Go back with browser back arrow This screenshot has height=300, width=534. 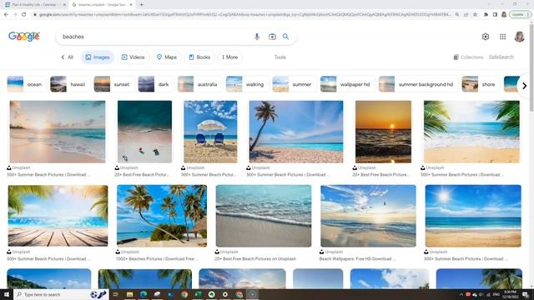tap(6, 15)
